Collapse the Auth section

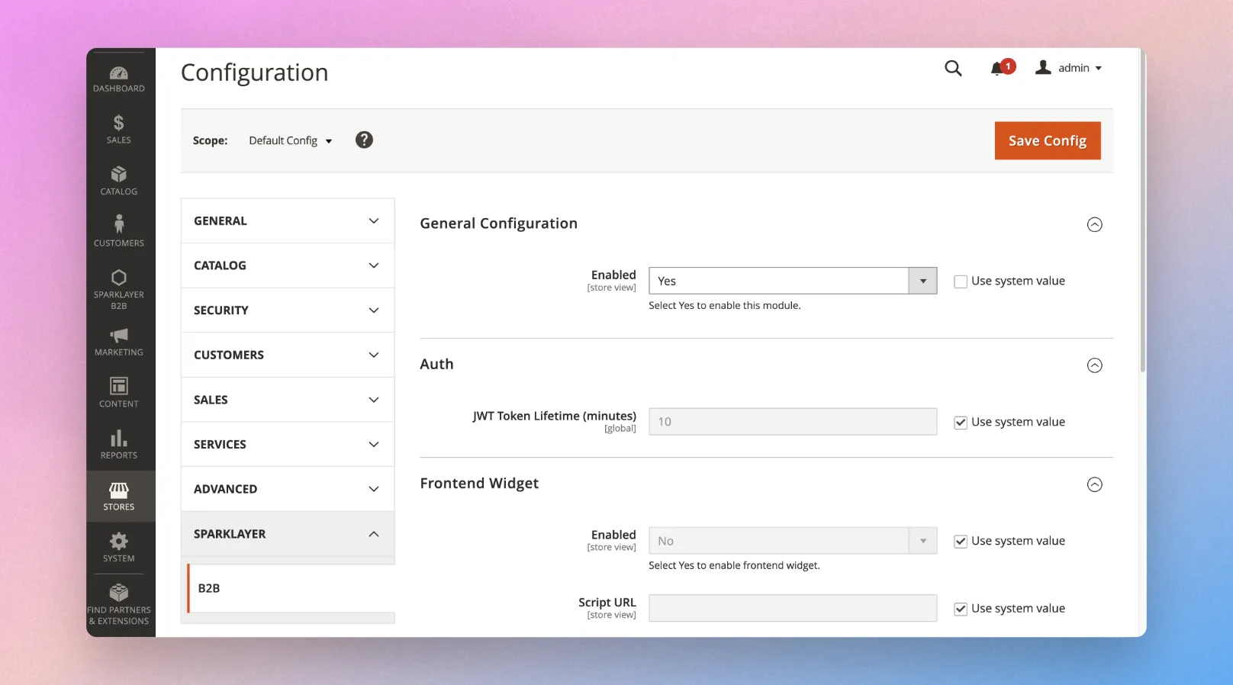(x=1094, y=365)
